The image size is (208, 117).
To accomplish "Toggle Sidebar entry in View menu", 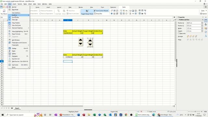I will tap(19, 48).
